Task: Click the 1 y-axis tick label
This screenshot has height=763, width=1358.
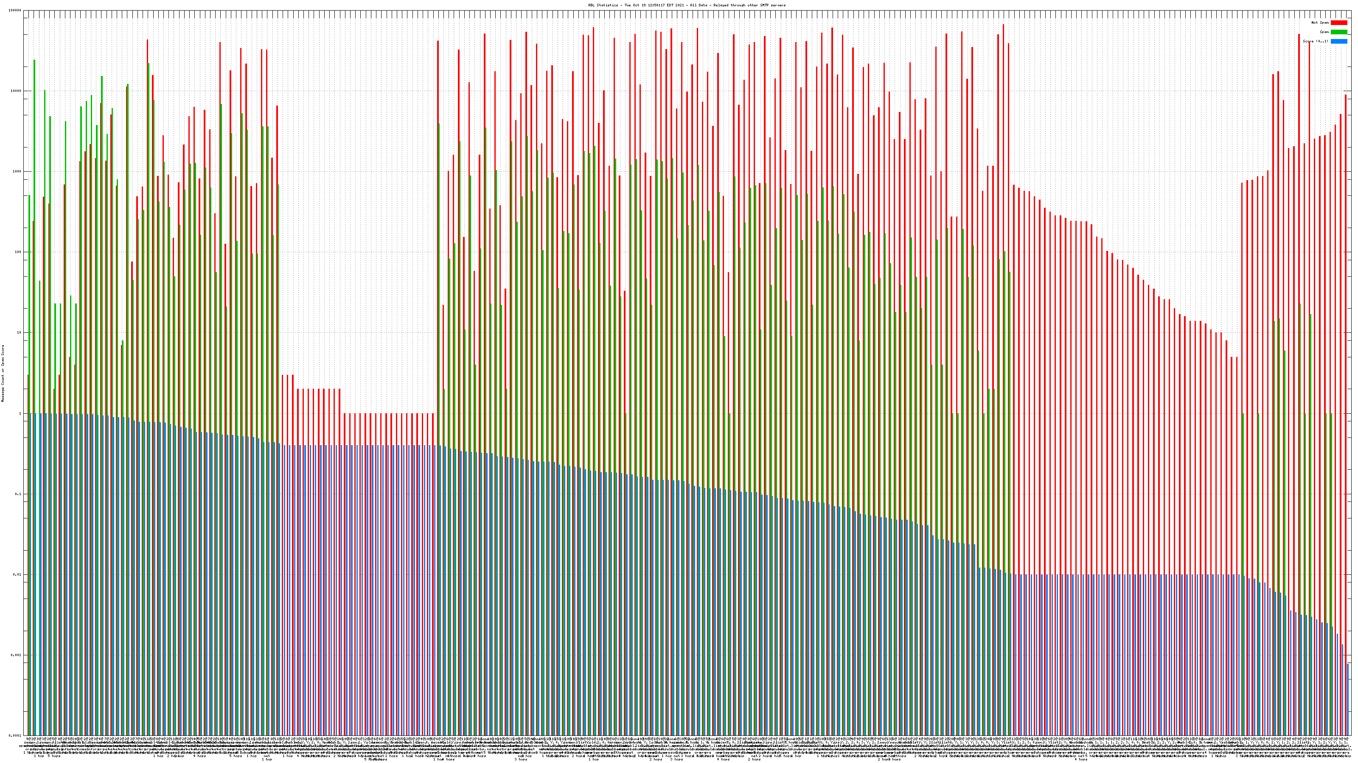Action: pyautogui.click(x=20, y=413)
